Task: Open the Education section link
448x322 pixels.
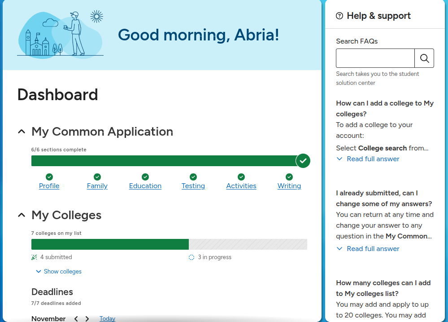Action: 145,186
